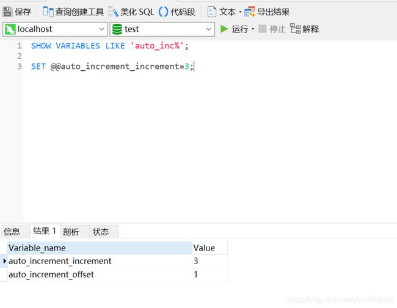This screenshot has width=397, height=308.
Task: Select value 1 of auto_increment_offset
Action: (x=209, y=274)
